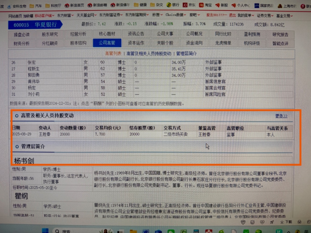This screenshot has width=311, height=233.
Task: Open the 淘宝 bookmark
Action: 205,5
